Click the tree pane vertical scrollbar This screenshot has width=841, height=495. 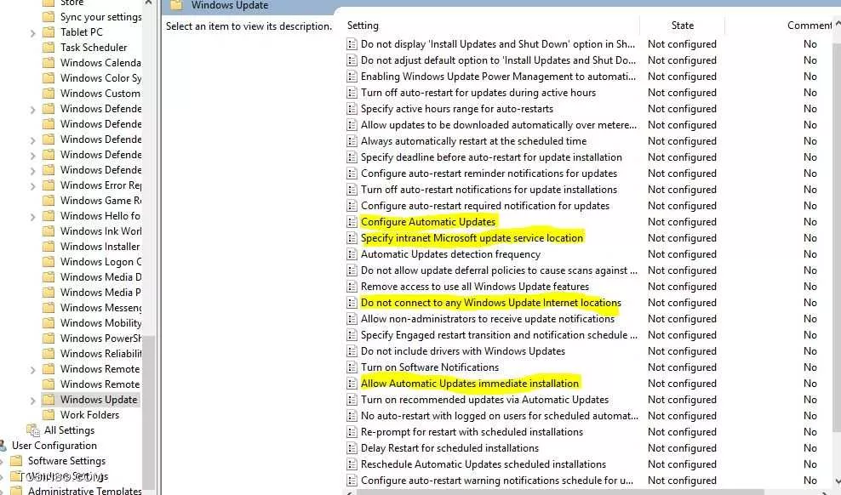coord(149,412)
